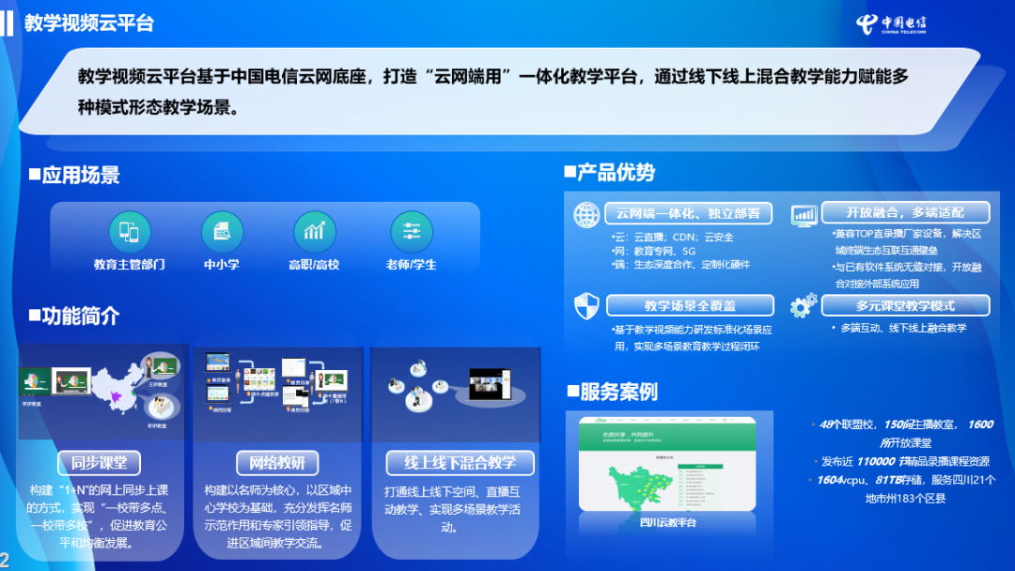1015x571 pixels.
Task: Click the 网络教研 label button
Action: (277, 463)
